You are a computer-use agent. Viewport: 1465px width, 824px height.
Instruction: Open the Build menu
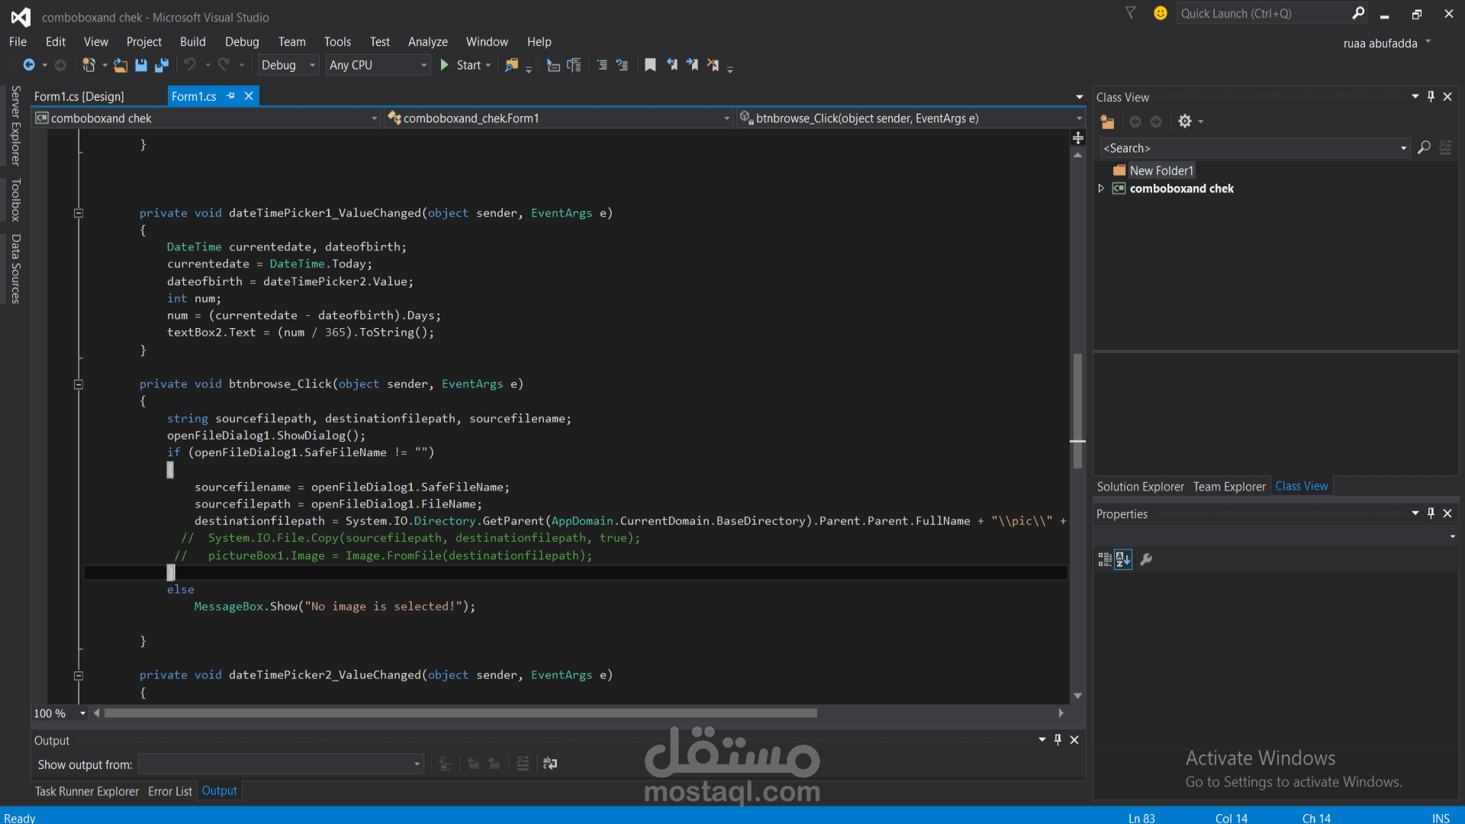[x=192, y=42]
